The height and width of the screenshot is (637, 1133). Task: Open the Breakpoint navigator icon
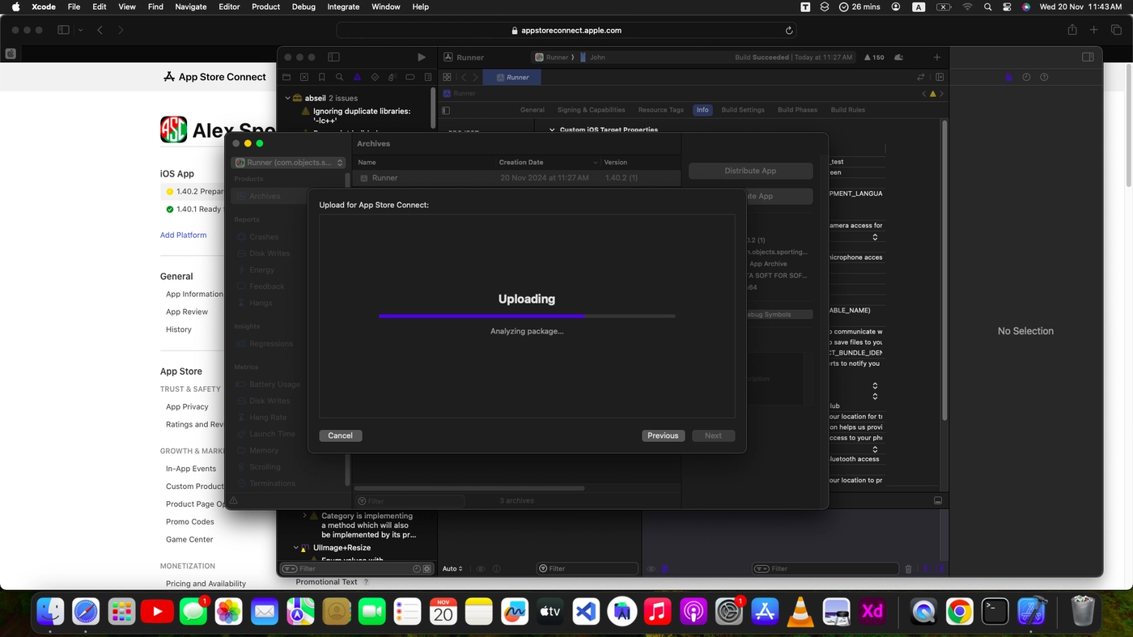410,78
